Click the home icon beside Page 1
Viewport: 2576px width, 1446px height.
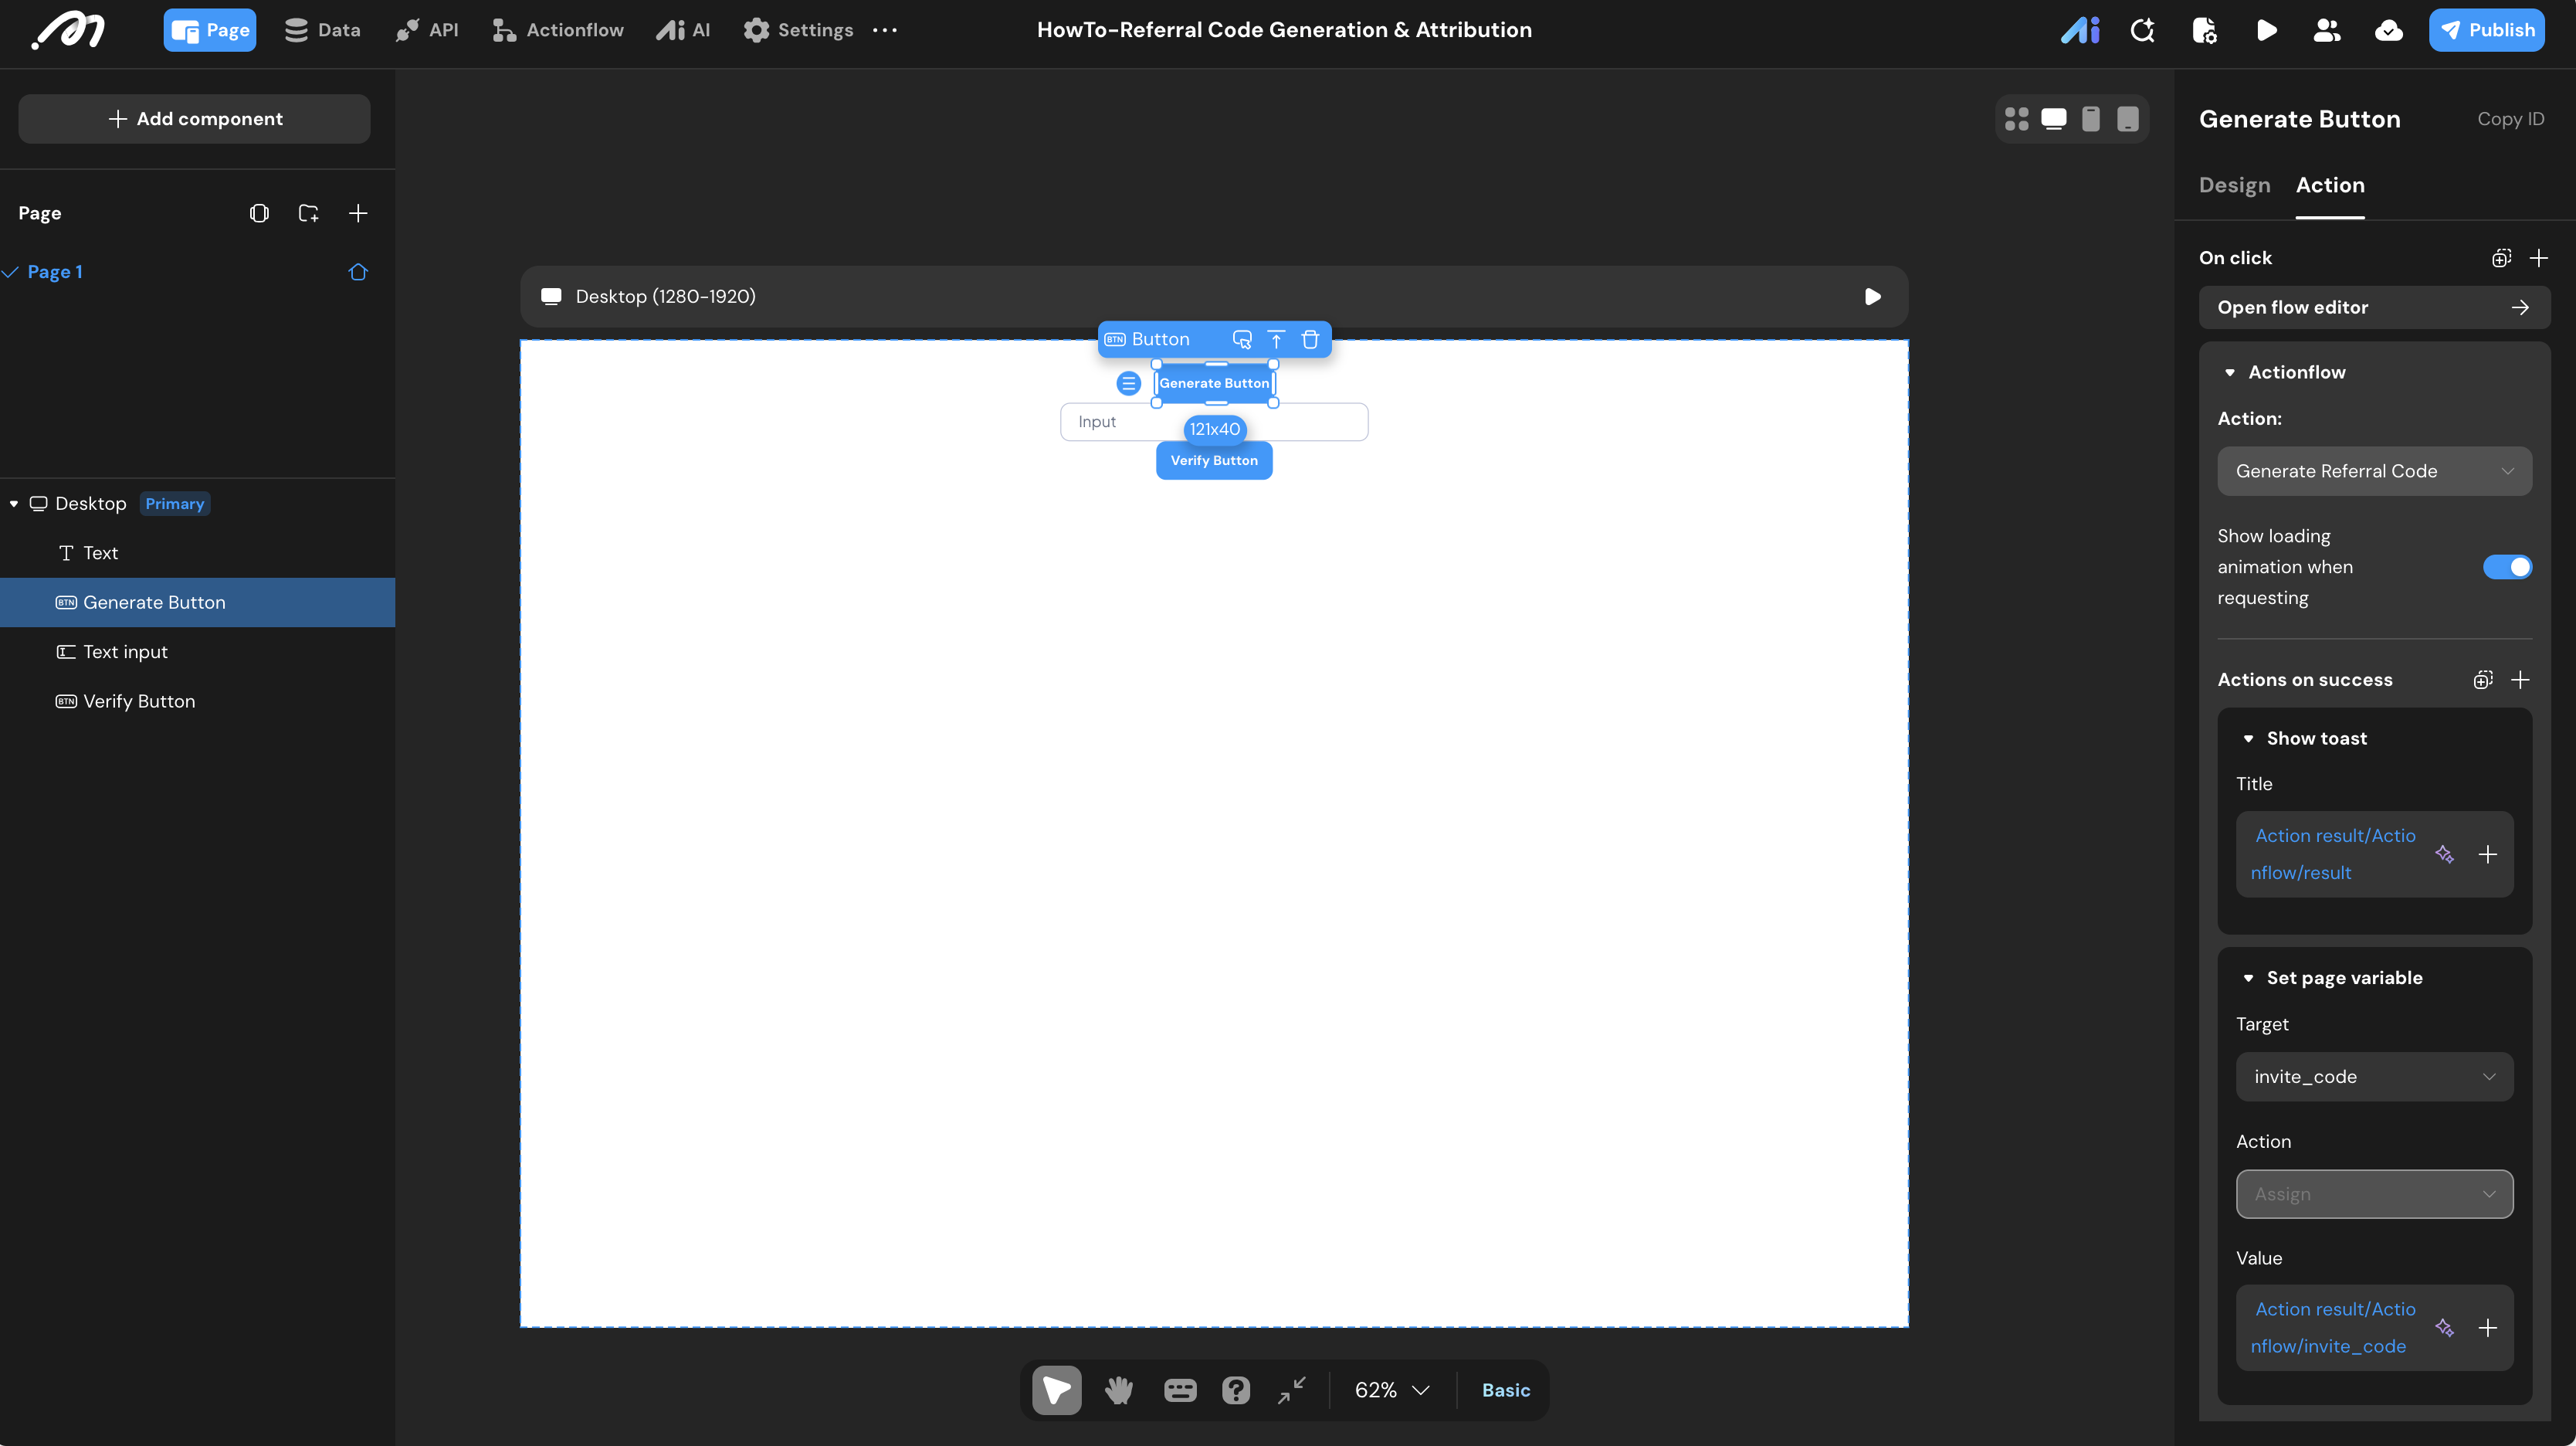358,272
